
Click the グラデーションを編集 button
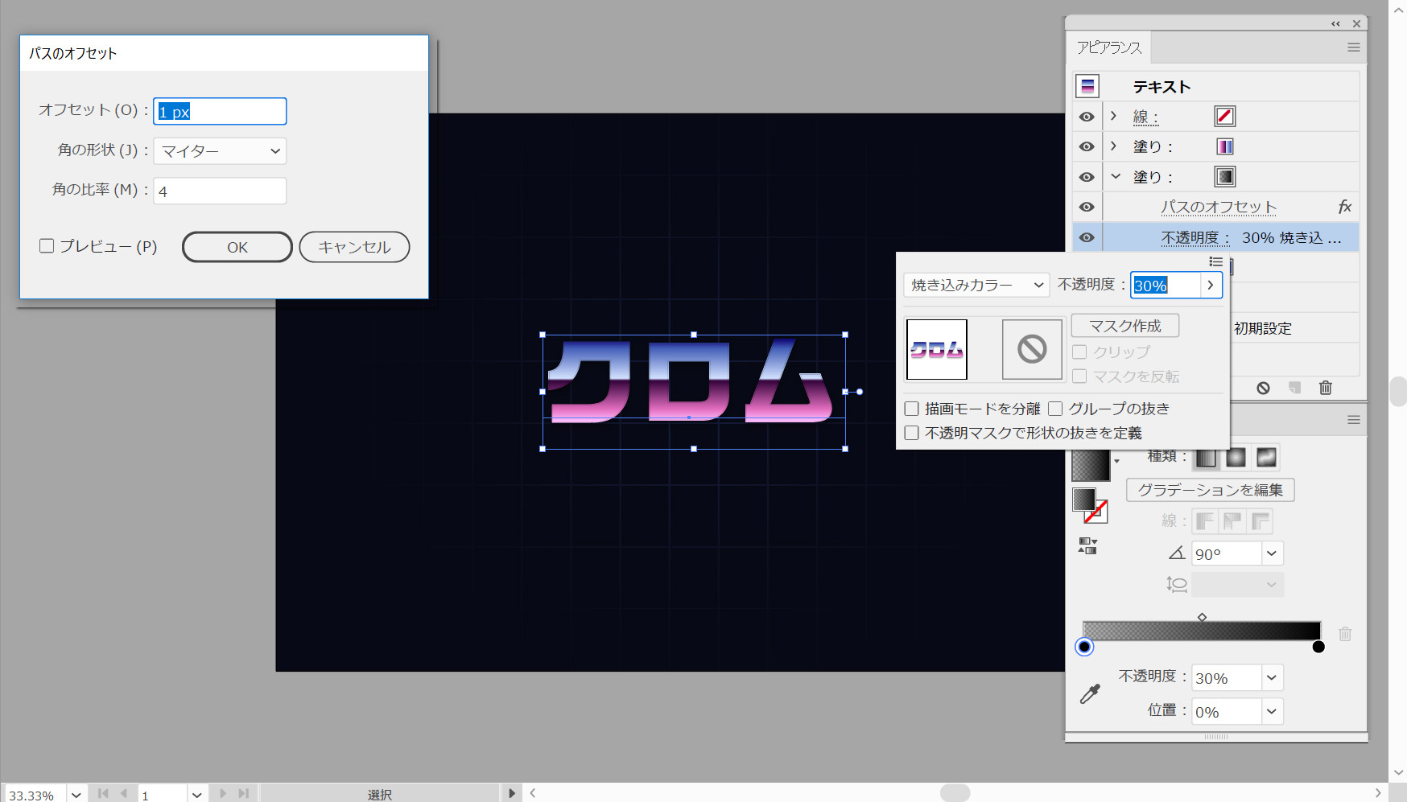1210,490
